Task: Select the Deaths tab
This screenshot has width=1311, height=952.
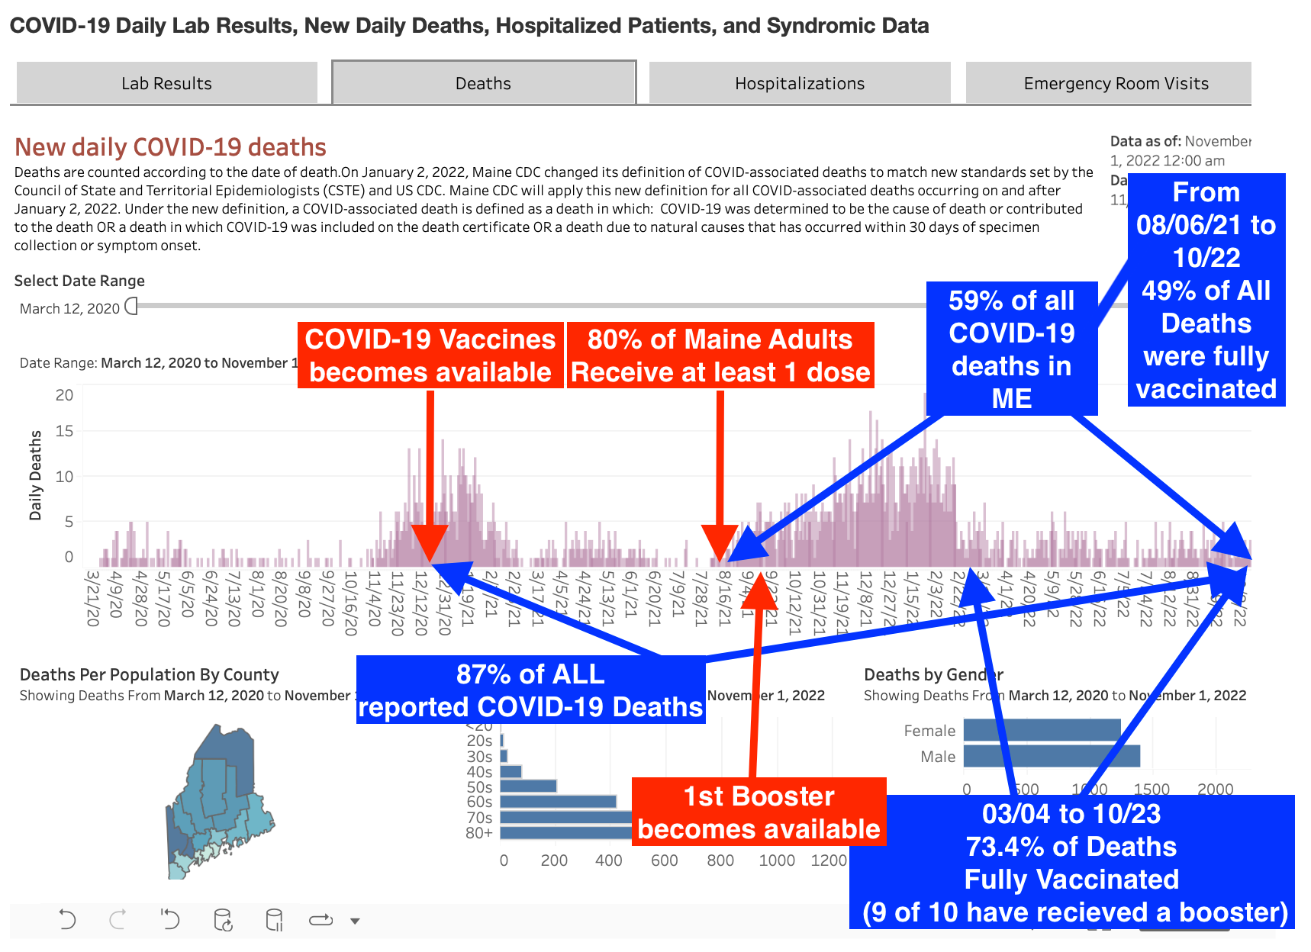Action: [x=484, y=82]
